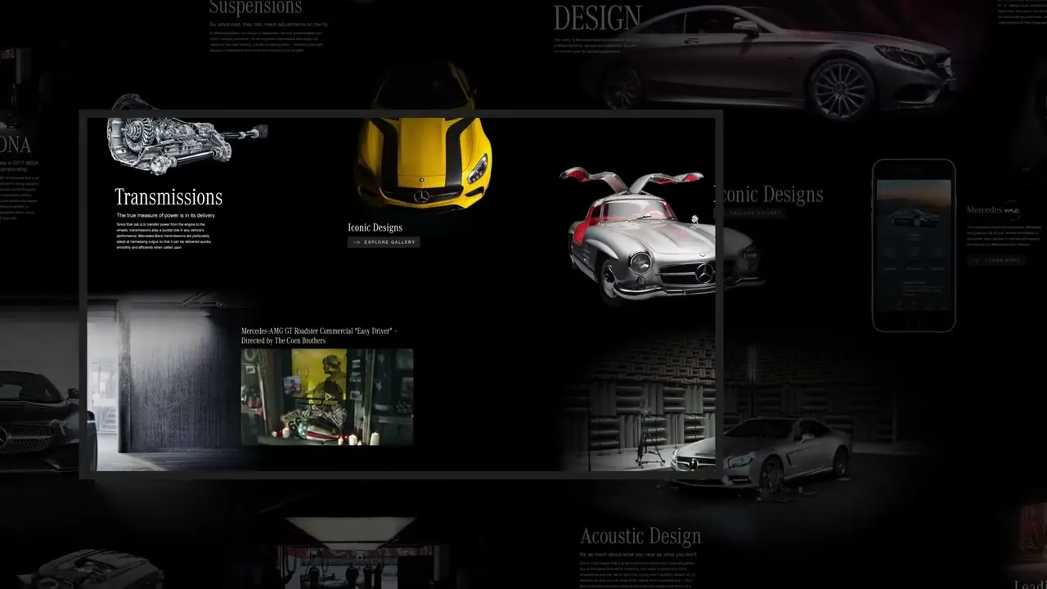Click the Acoustic Design heading
The width and height of the screenshot is (1047, 589).
pyautogui.click(x=640, y=537)
